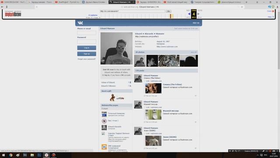The height and width of the screenshot is (158, 280).
Task: Open the Windows Start menu
Action: pos(3,155)
